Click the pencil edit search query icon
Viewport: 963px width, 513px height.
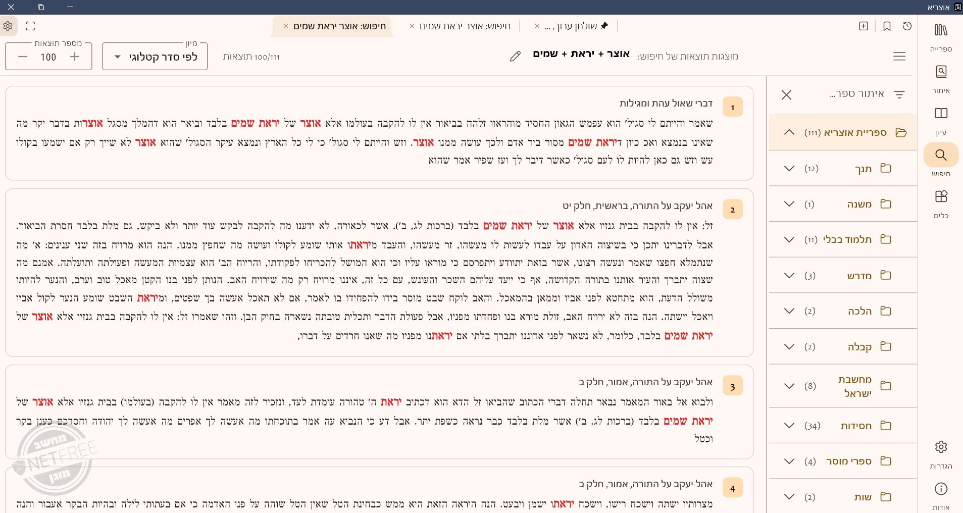coord(515,56)
